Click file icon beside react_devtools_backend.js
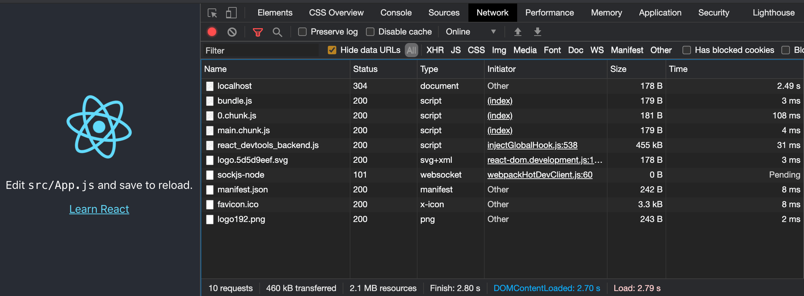804x296 pixels. [210, 145]
